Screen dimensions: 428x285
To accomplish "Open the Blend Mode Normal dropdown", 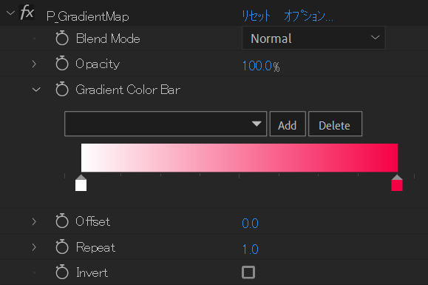I will (313, 38).
